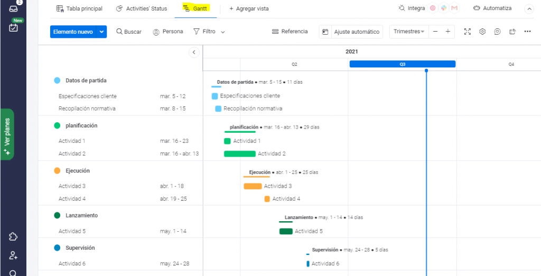The width and height of the screenshot is (541, 276).
Task: Open the three-dot more options menu
Action: (x=527, y=32)
